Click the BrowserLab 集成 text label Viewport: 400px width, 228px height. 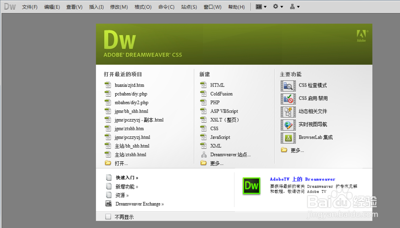tap(316, 137)
